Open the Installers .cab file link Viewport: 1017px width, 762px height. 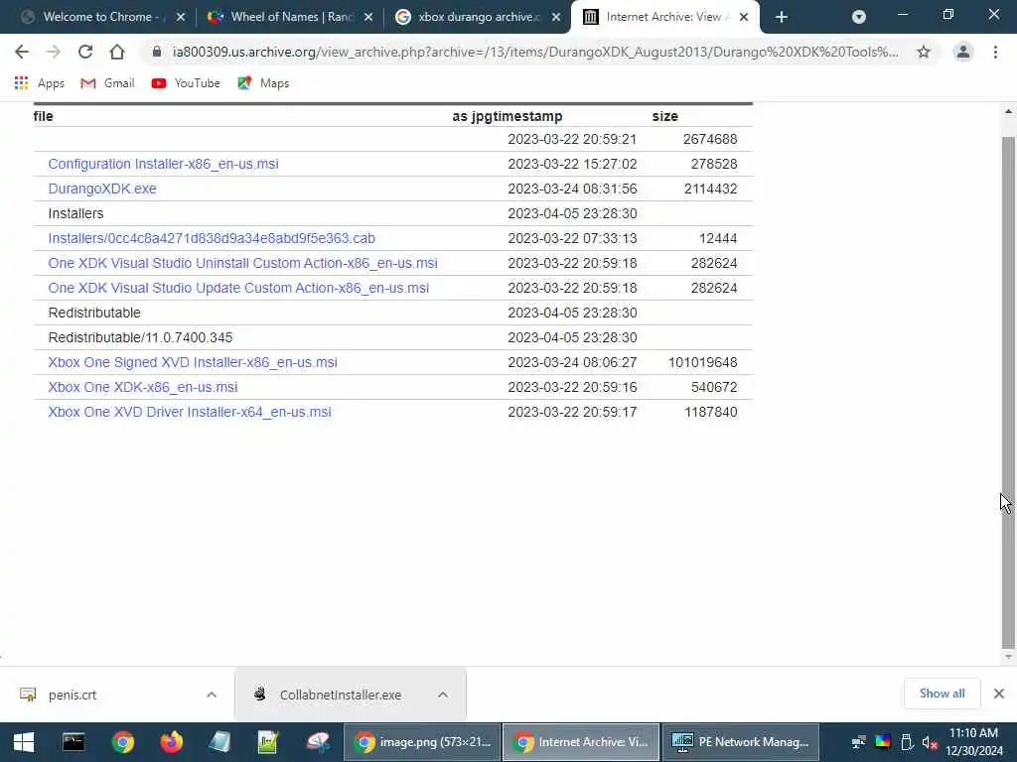(x=212, y=238)
